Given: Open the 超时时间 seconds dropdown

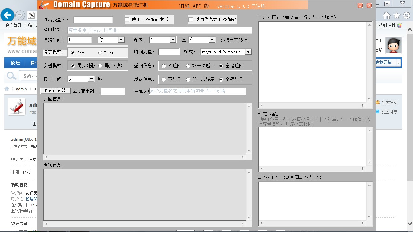Looking at the screenshot, I should [91, 79].
